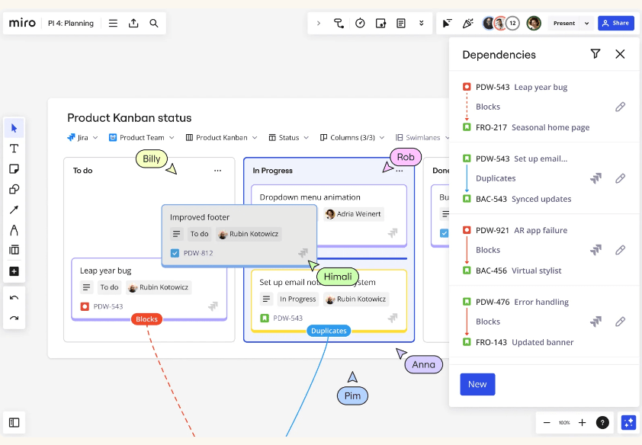Show more tools double chevron
The image size is (642, 445).
[422, 24]
